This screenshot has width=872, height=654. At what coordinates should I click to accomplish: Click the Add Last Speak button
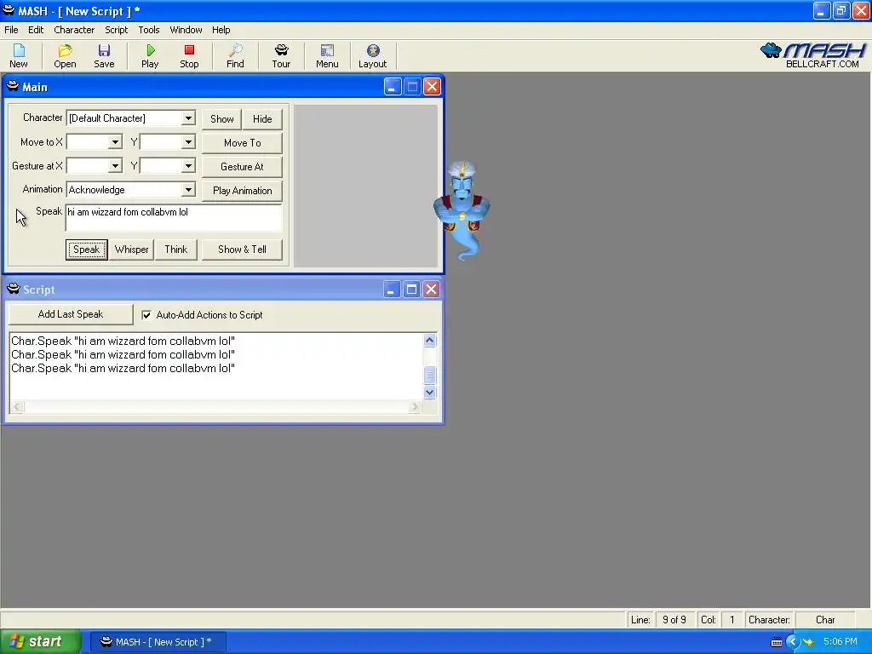pyautogui.click(x=71, y=314)
